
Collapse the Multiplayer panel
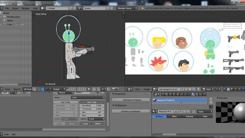(x=113, y=105)
